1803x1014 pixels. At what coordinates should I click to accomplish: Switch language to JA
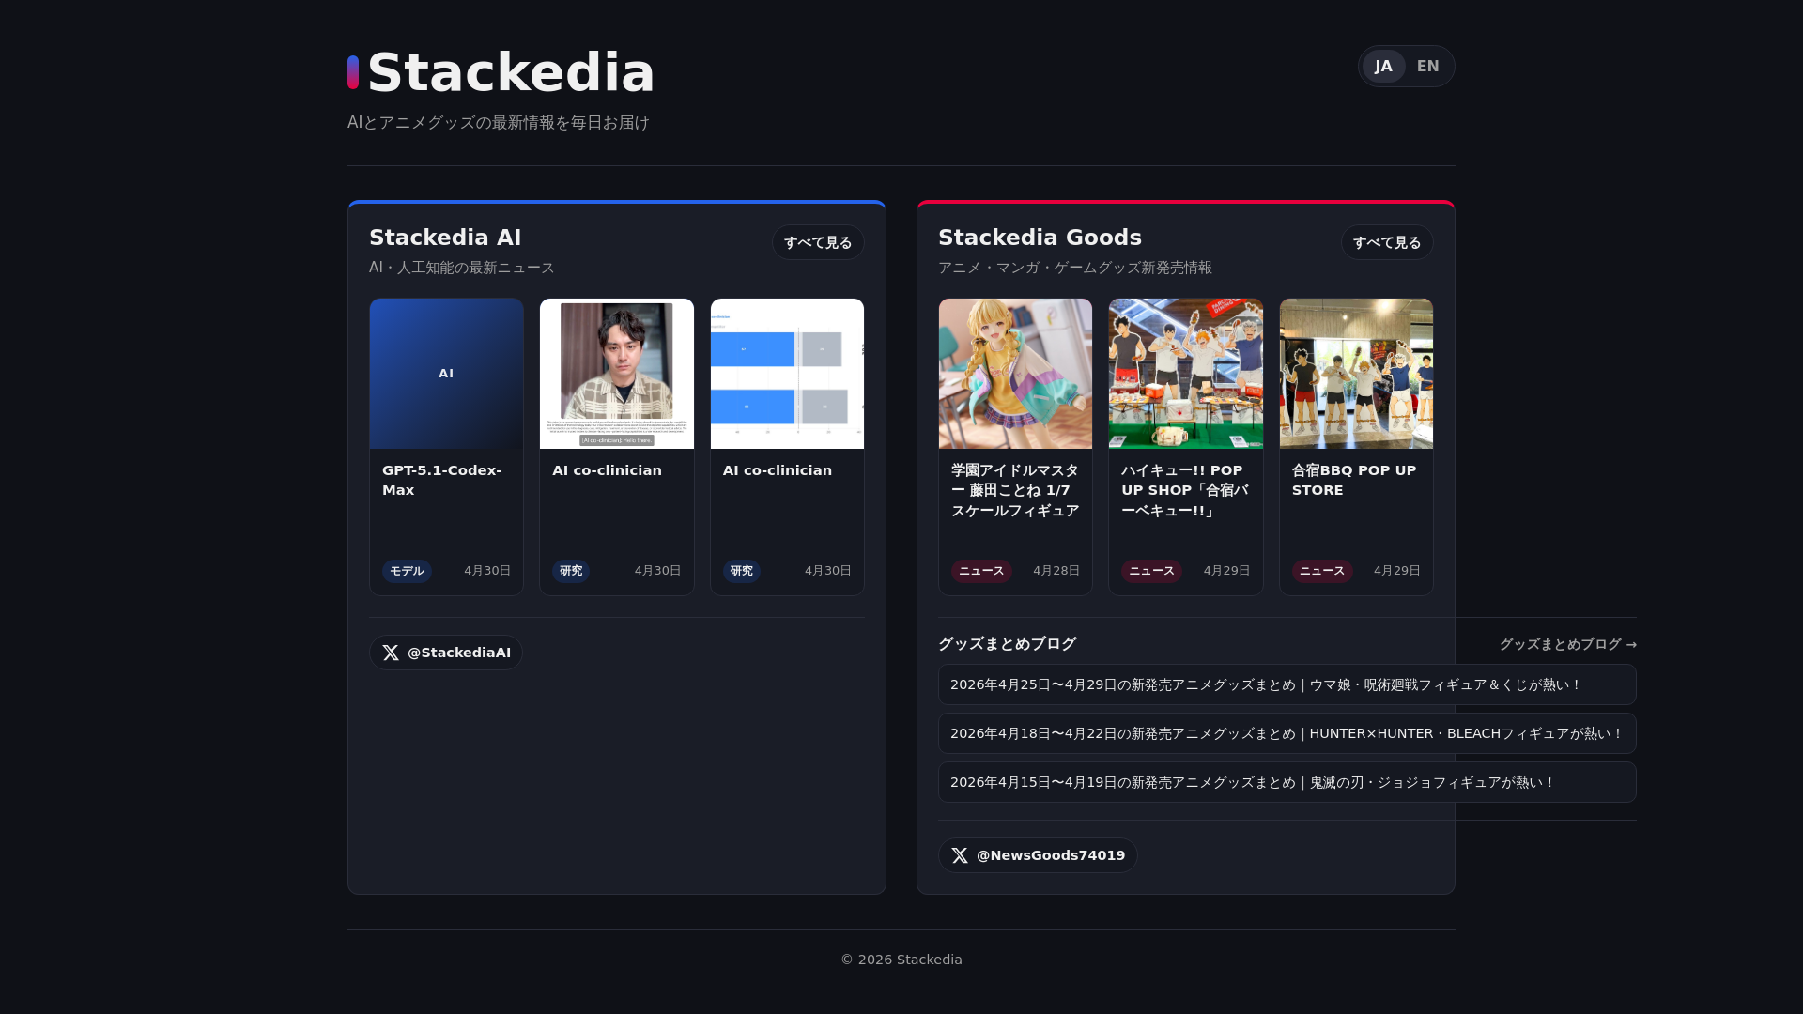coord(1383,67)
